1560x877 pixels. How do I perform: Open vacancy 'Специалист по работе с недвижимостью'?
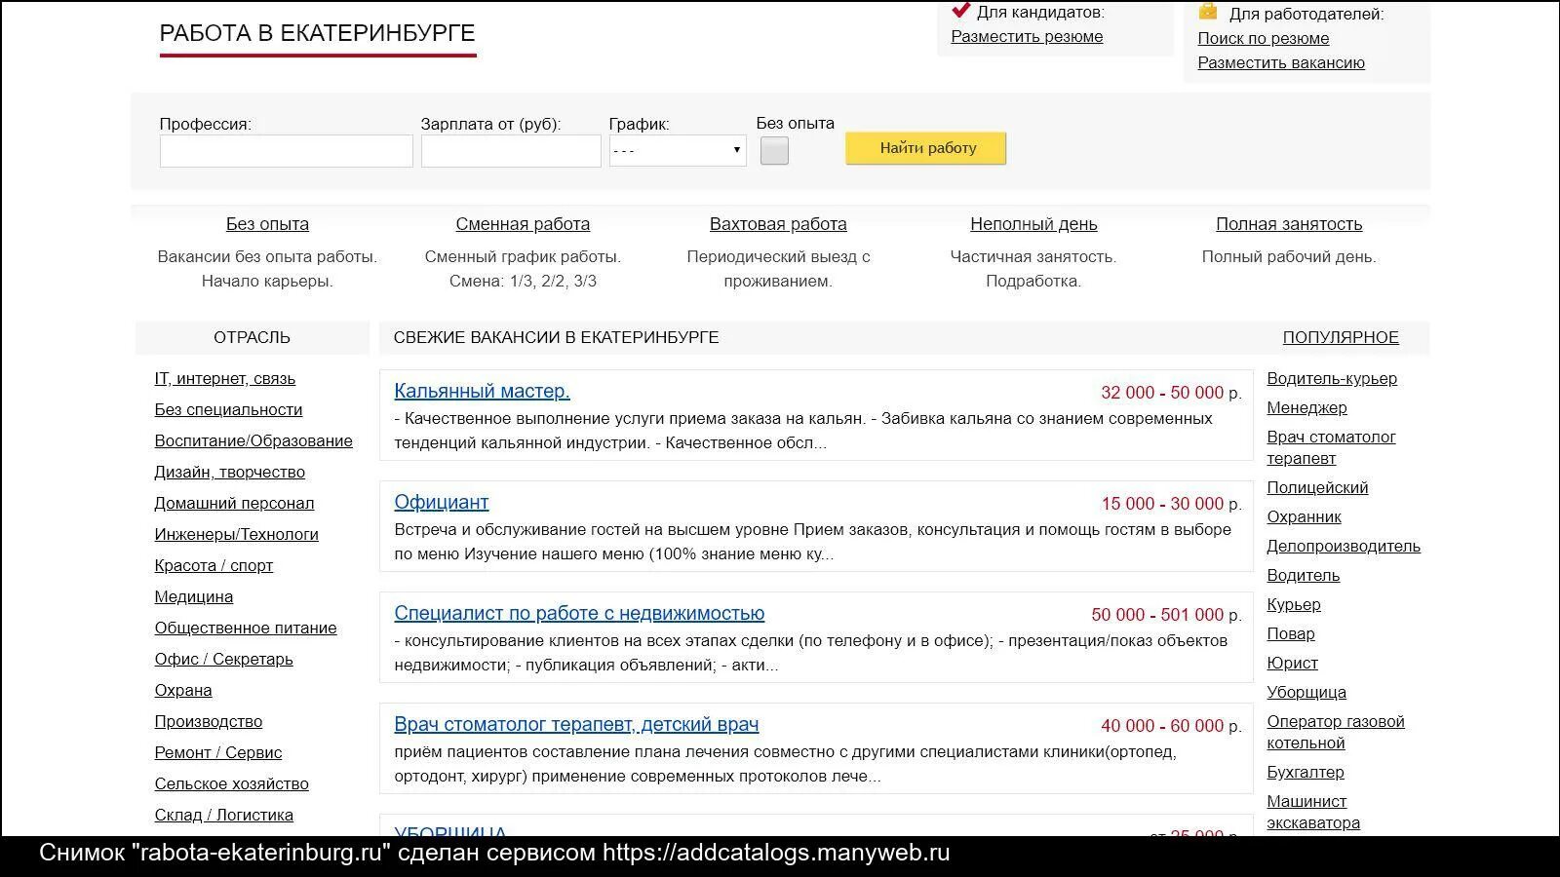[x=579, y=614]
